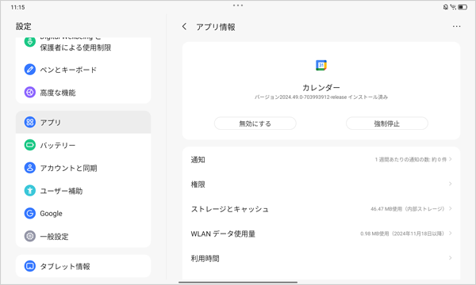The image size is (476, 285).
Task: Tap the 高度な機能 purple icon
Action: 30,92
